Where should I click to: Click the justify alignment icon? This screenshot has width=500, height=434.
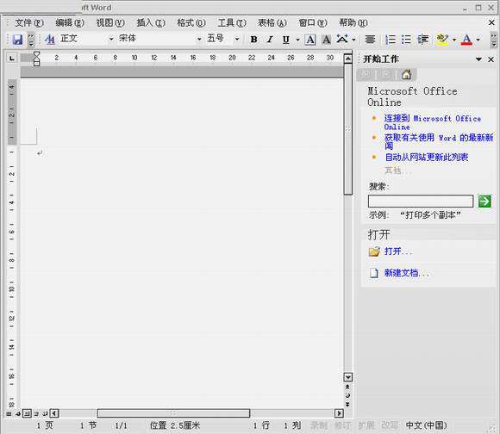pos(370,39)
